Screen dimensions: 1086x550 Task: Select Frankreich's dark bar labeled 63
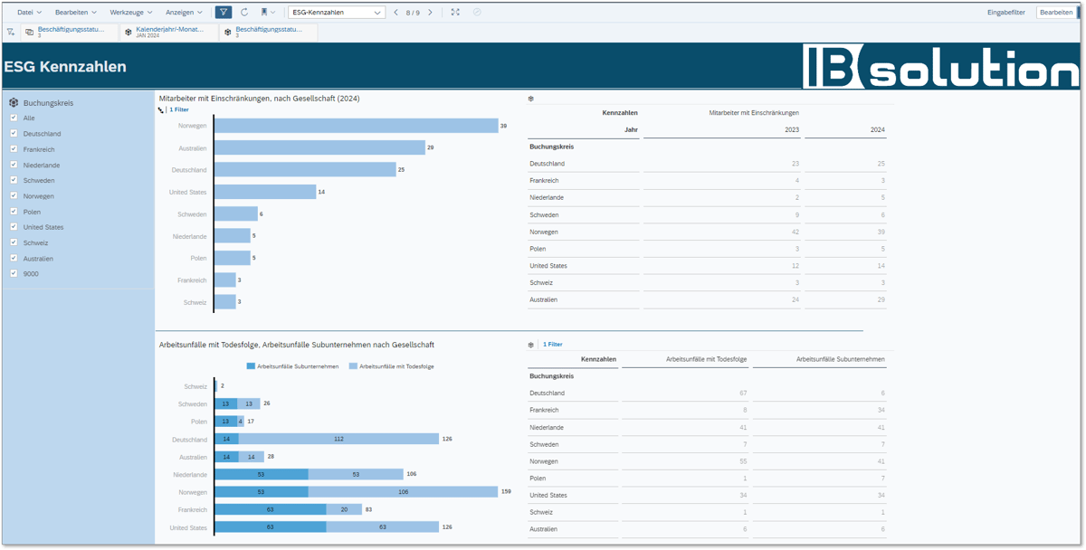click(271, 510)
